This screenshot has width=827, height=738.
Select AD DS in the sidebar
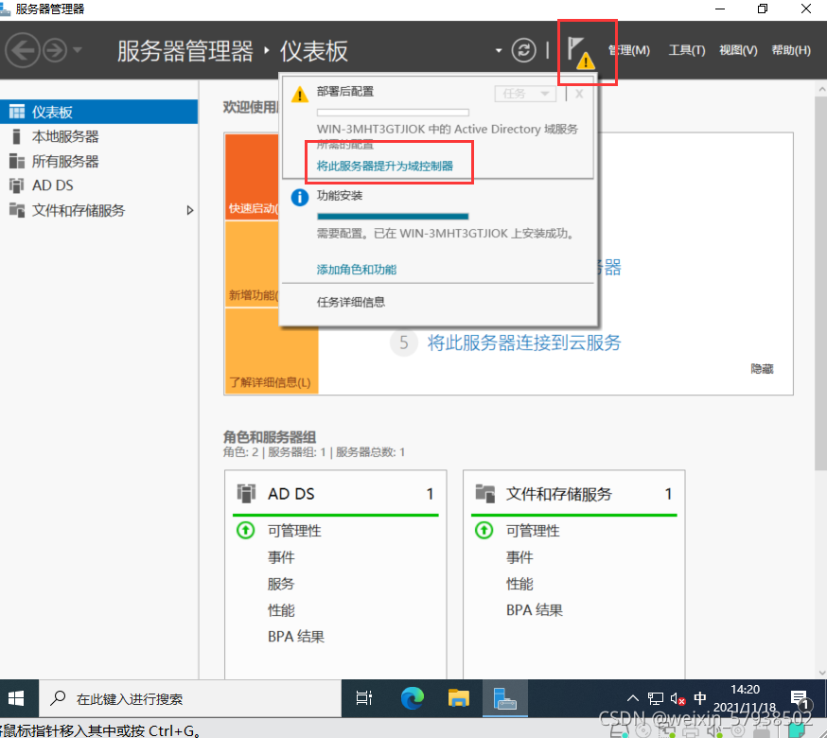point(98,185)
